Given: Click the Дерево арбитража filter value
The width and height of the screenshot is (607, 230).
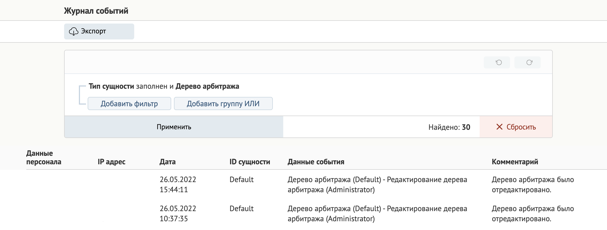Looking at the screenshot, I should pyautogui.click(x=207, y=86).
